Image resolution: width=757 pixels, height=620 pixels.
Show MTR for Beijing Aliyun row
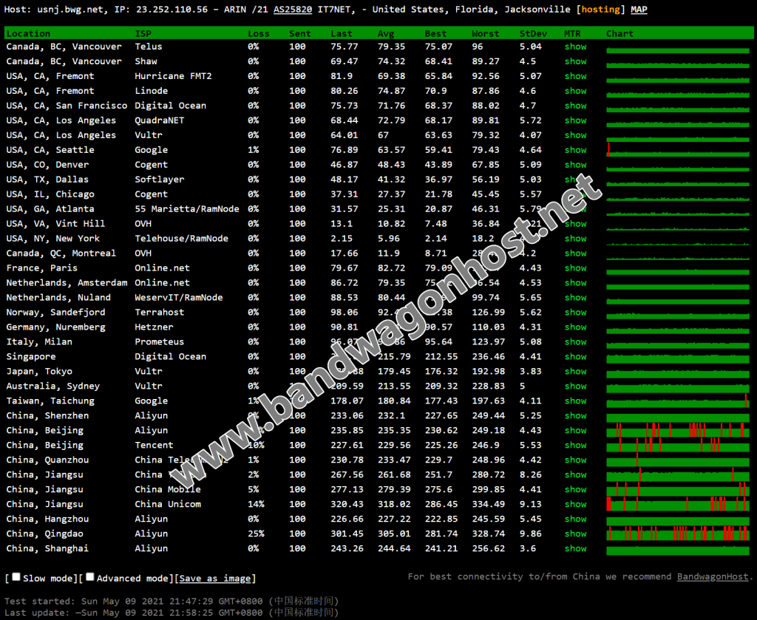pos(575,430)
